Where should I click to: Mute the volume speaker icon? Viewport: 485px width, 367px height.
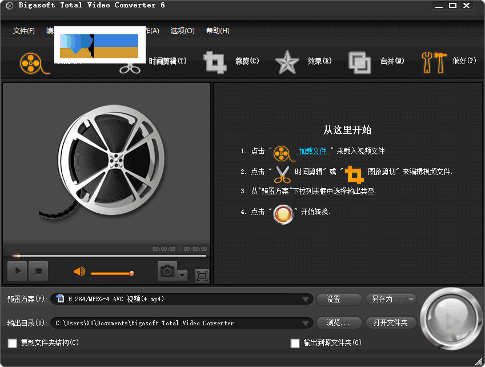point(79,272)
